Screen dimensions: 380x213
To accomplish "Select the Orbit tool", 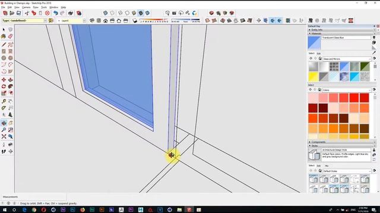I will [4, 123].
